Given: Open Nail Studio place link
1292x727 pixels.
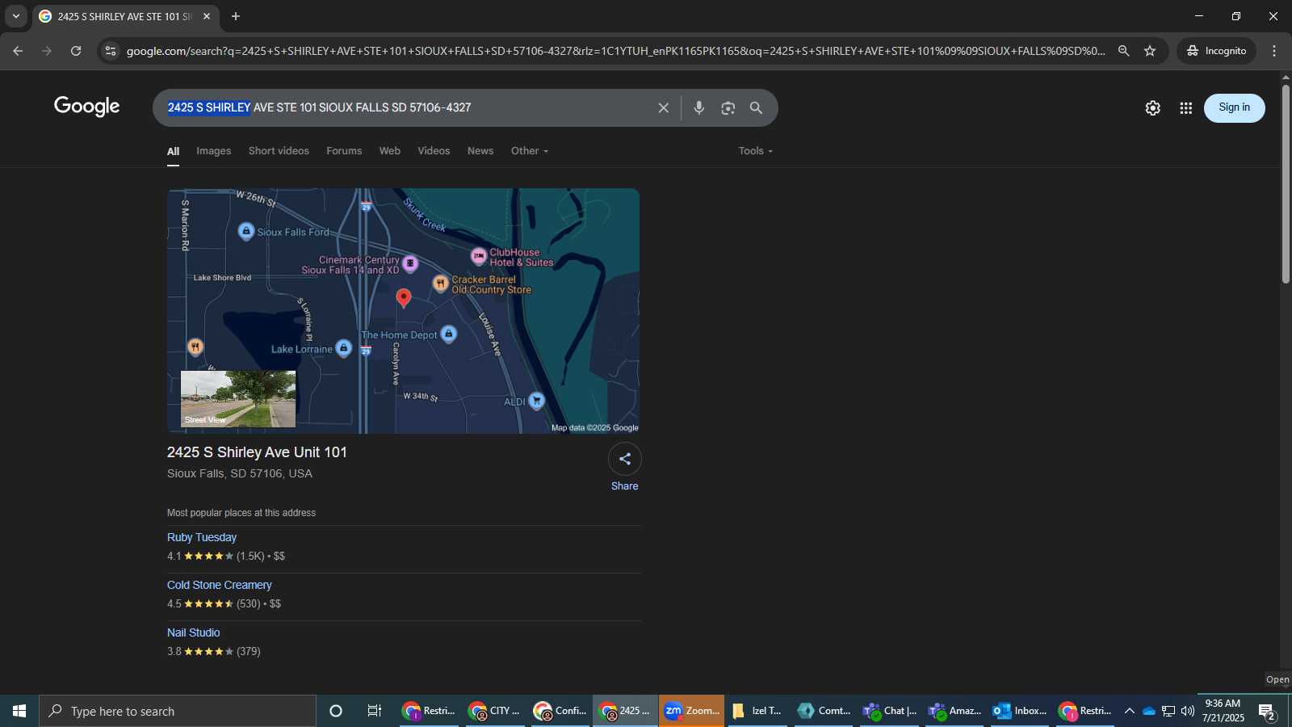Looking at the screenshot, I should (x=194, y=632).
